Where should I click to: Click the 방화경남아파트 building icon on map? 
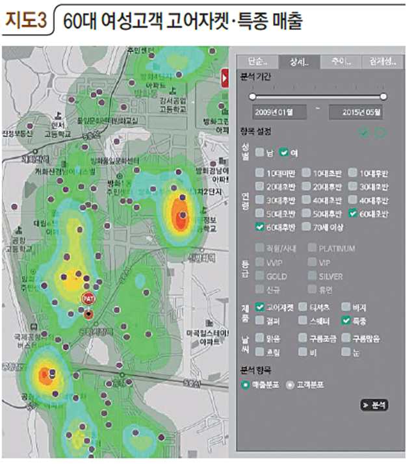223,161
